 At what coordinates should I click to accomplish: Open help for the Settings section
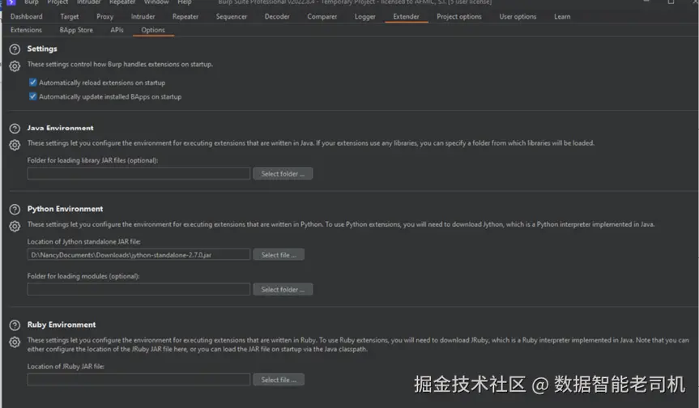(x=15, y=49)
